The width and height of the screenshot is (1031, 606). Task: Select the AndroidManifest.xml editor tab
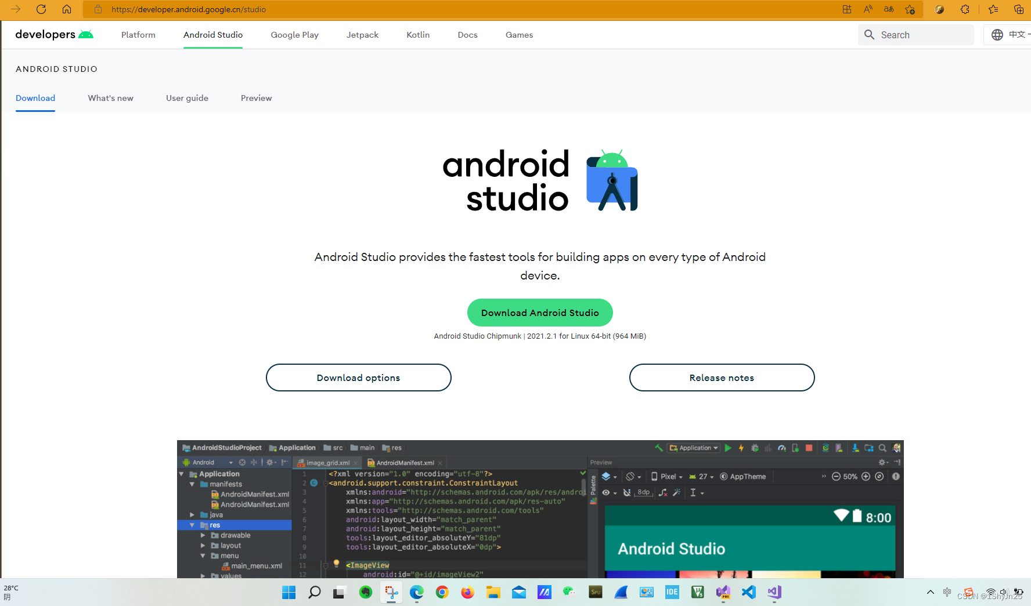coord(405,462)
